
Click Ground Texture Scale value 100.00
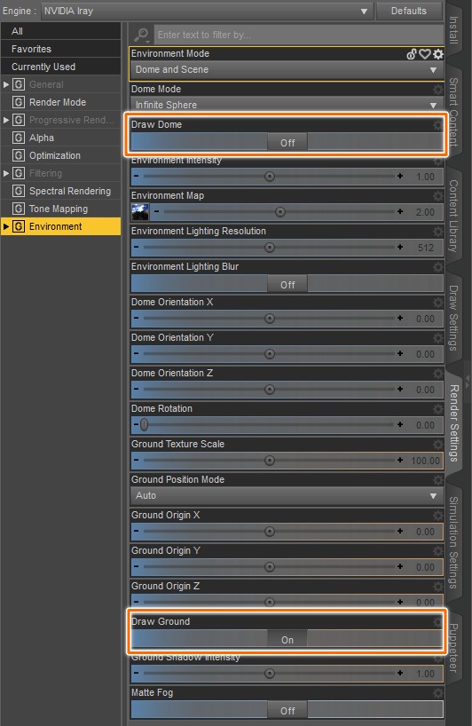click(425, 461)
